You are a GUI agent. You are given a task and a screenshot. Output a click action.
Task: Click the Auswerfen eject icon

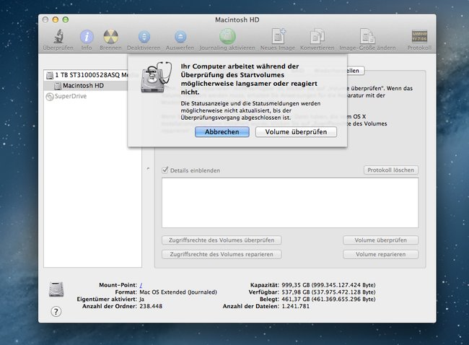coord(180,37)
